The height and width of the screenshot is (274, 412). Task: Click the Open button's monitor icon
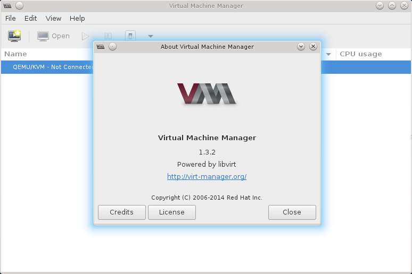(x=43, y=36)
